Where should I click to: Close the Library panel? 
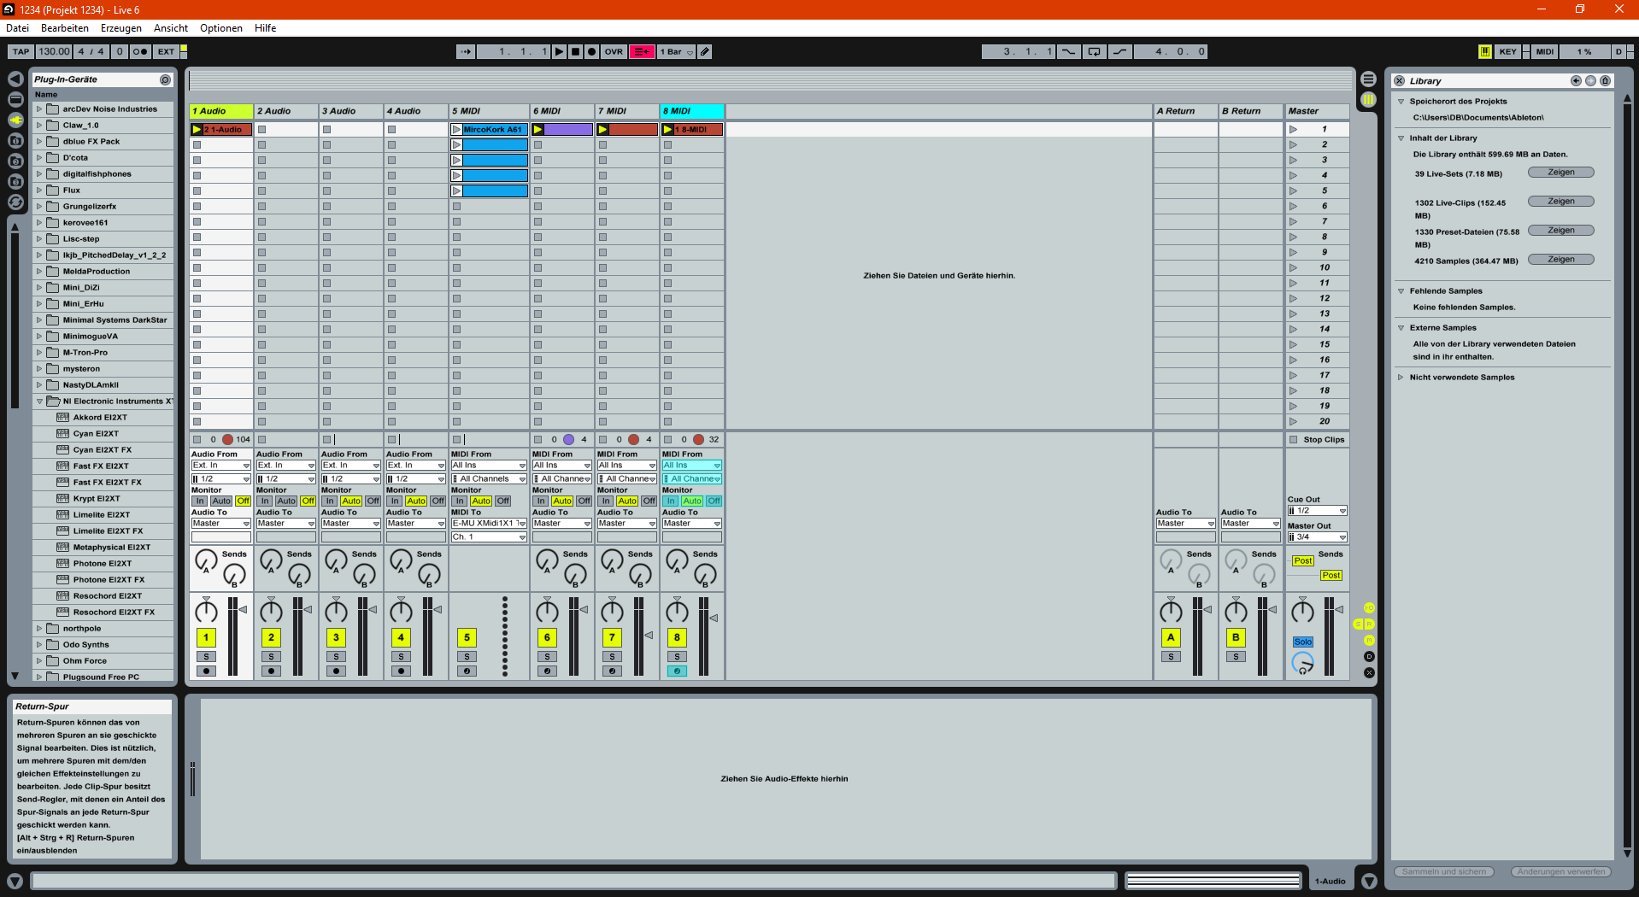click(1399, 81)
